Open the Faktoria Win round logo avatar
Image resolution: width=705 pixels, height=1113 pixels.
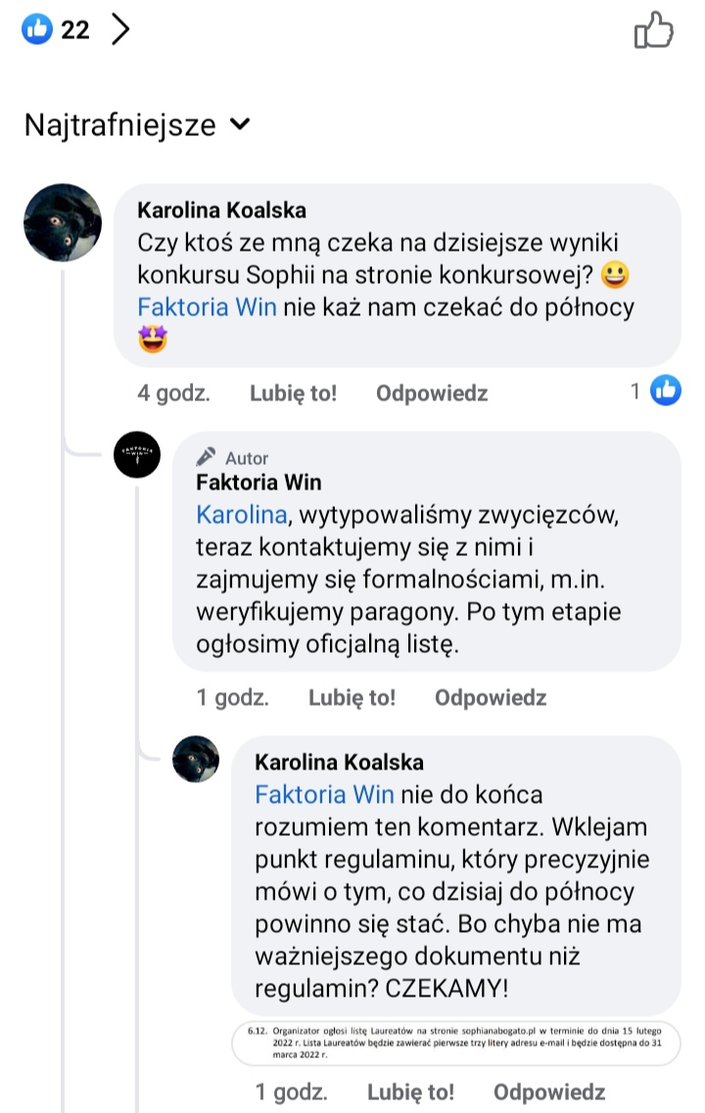[137, 454]
